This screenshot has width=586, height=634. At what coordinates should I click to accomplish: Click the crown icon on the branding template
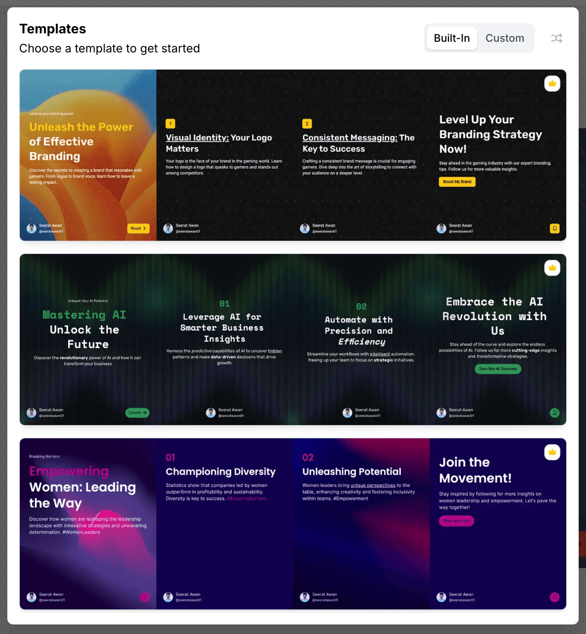click(552, 84)
